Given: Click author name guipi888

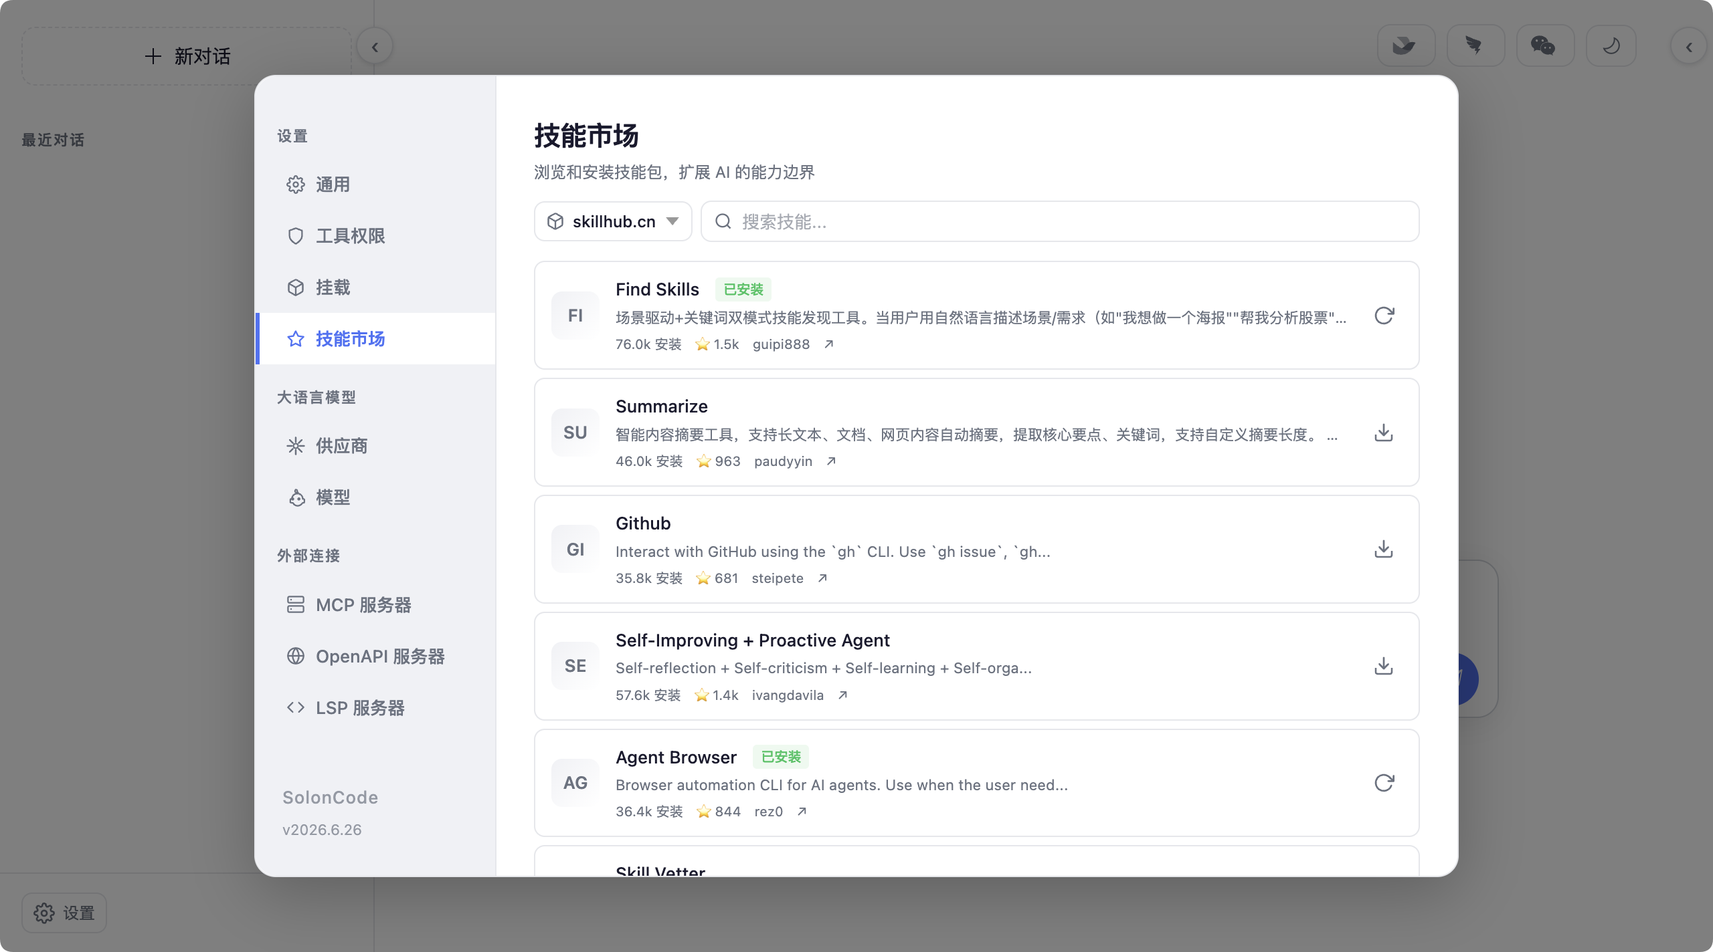Looking at the screenshot, I should (781, 344).
